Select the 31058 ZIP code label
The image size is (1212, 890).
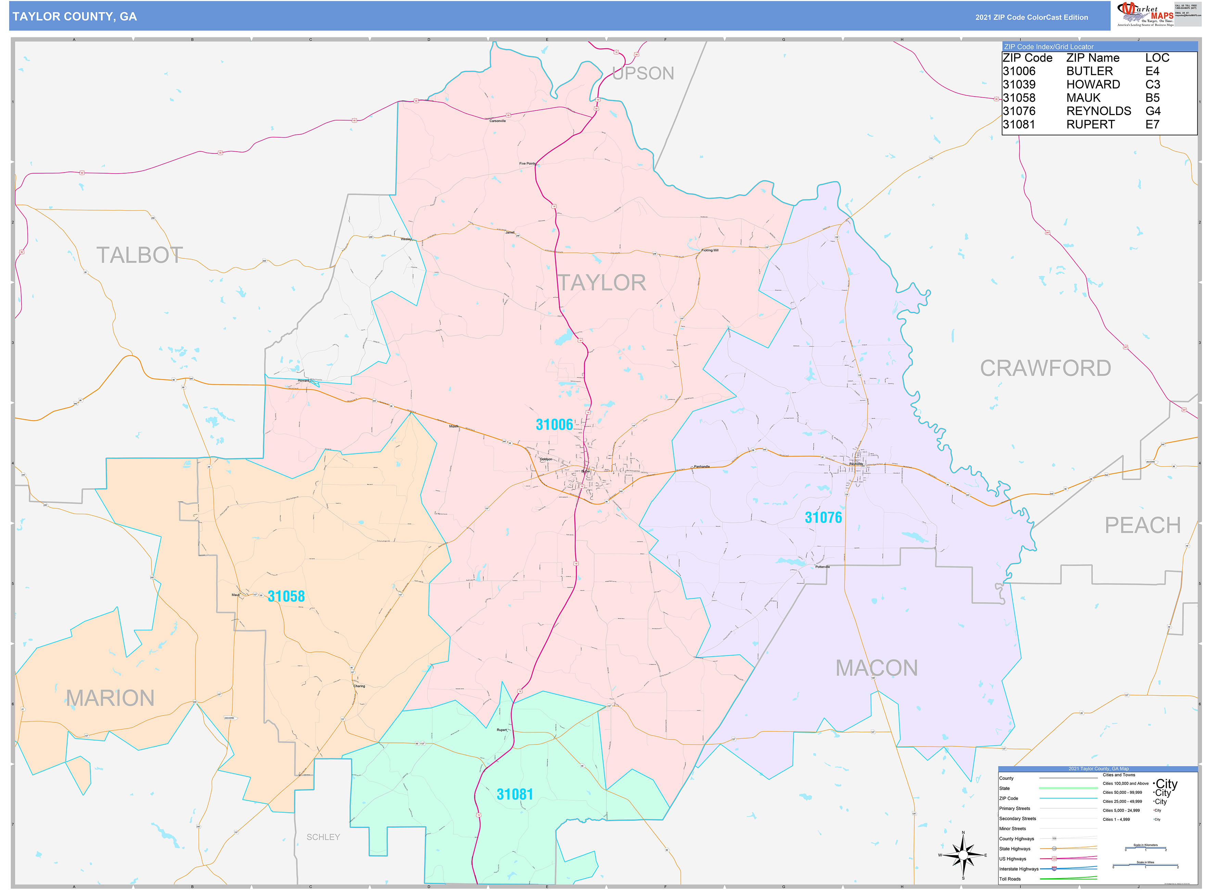(x=286, y=596)
